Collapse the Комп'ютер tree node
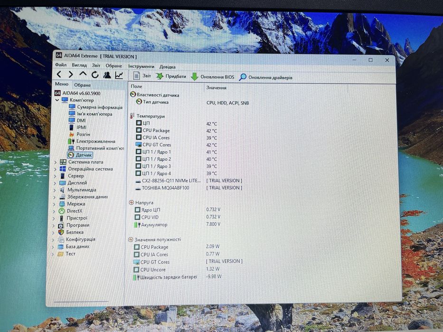Screen dimensions: 443x332 [x=57, y=100]
